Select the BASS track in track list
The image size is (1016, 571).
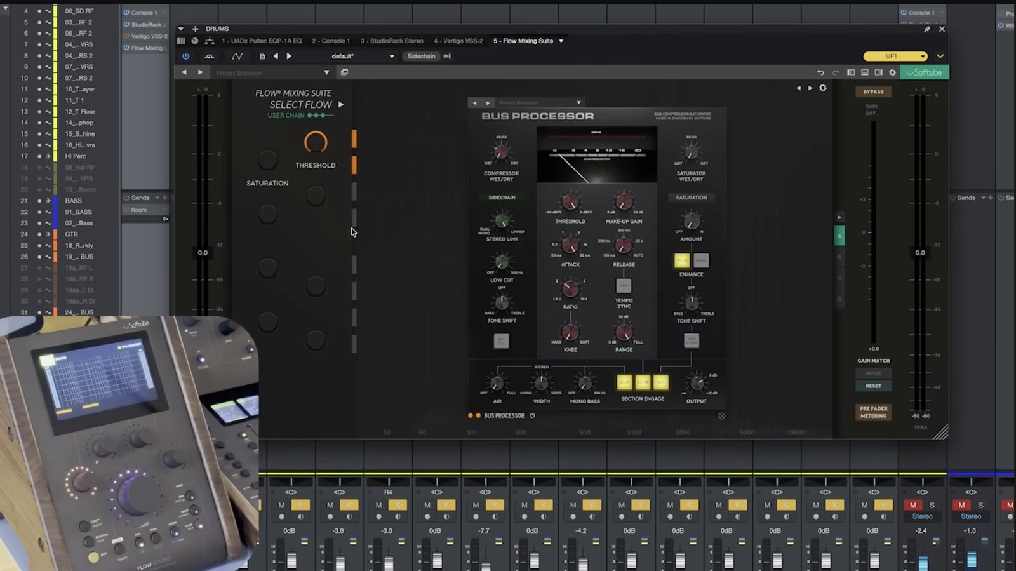click(73, 201)
